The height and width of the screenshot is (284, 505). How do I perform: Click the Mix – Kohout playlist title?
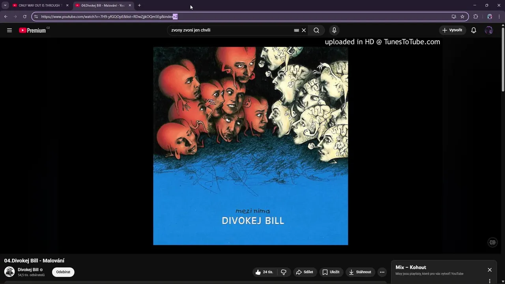coord(411,267)
